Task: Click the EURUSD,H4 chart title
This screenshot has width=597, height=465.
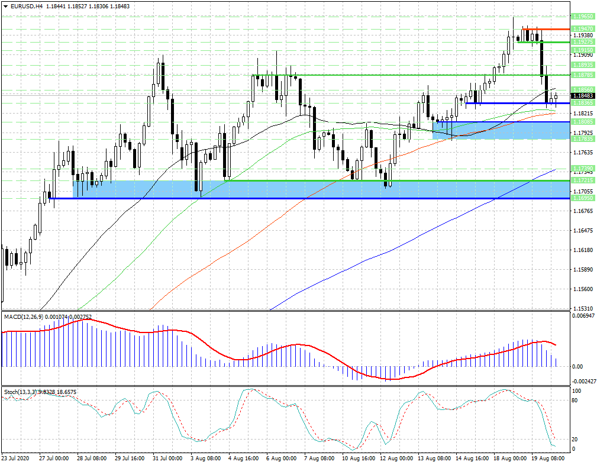Action: [27, 6]
